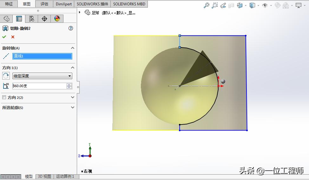
Task: Switch to the ConfigurationManager tab icon
Action: click(x=32, y=19)
